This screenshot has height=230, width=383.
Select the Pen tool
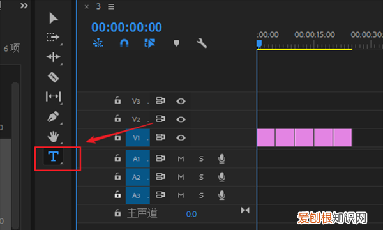[53, 116]
